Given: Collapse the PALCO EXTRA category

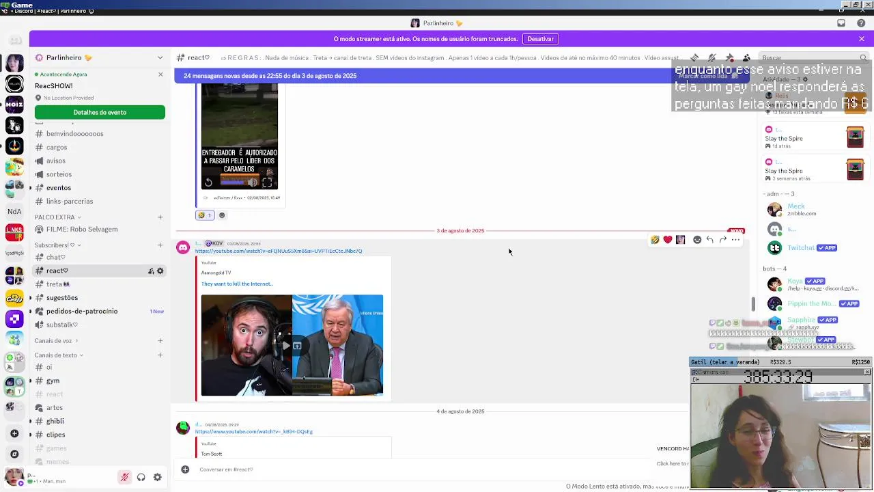Looking at the screenshot, I should (57, 217).
